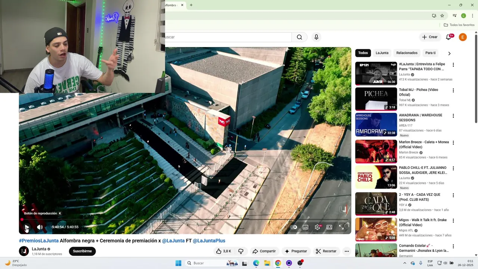Click the Recortar clip button
The image size is (478, 269).
click(x=326, y=251)
